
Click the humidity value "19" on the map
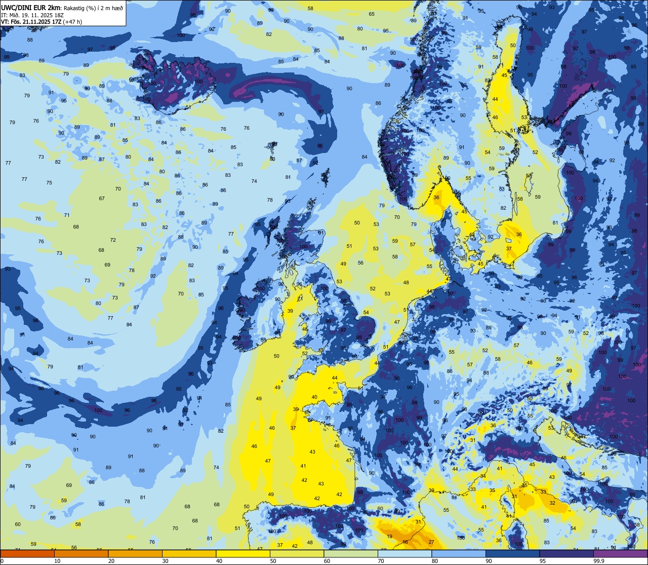coord(389,536)
